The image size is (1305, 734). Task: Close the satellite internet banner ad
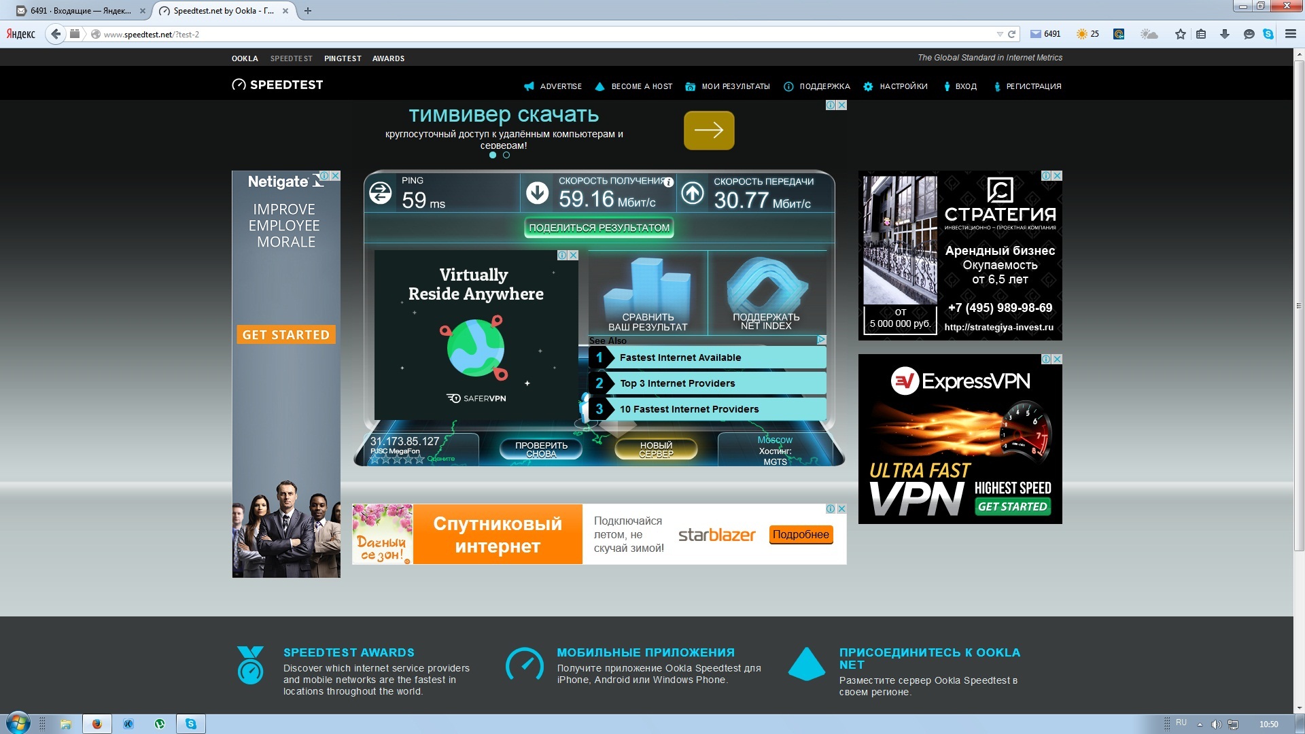[841, 508]
